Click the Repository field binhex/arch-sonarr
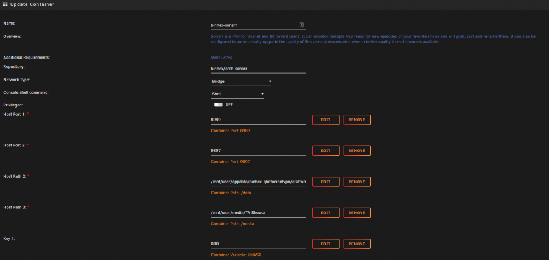 (x=259, y=69)
